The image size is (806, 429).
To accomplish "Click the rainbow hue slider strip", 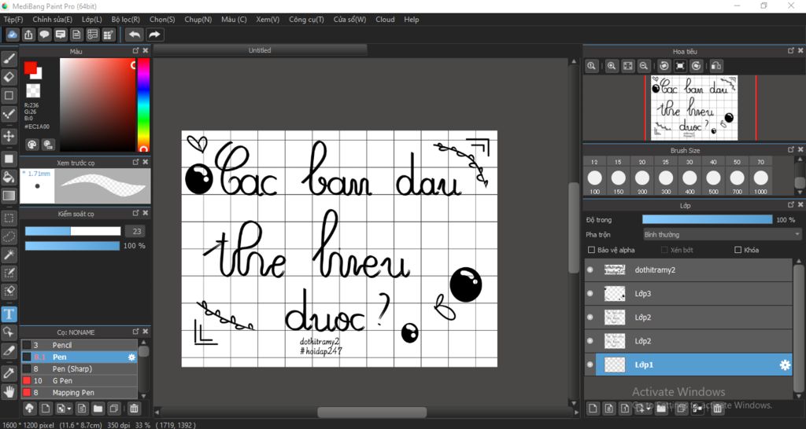I will point(143,104).
